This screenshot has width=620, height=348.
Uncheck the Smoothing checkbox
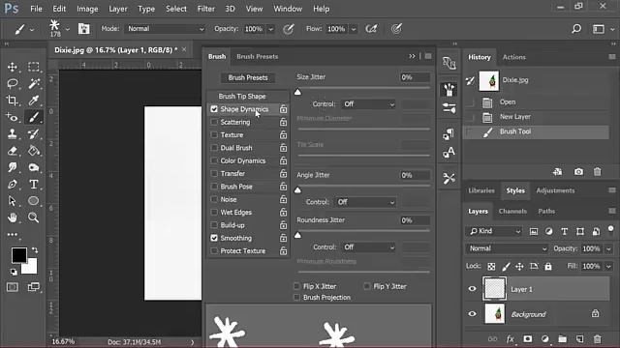pos(214,238)
